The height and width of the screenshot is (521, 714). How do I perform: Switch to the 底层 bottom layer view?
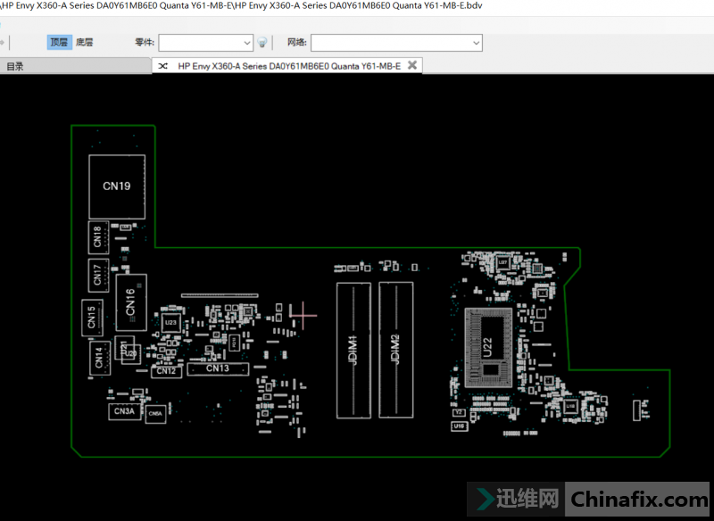pyautogui.click(x=85, y=42)
